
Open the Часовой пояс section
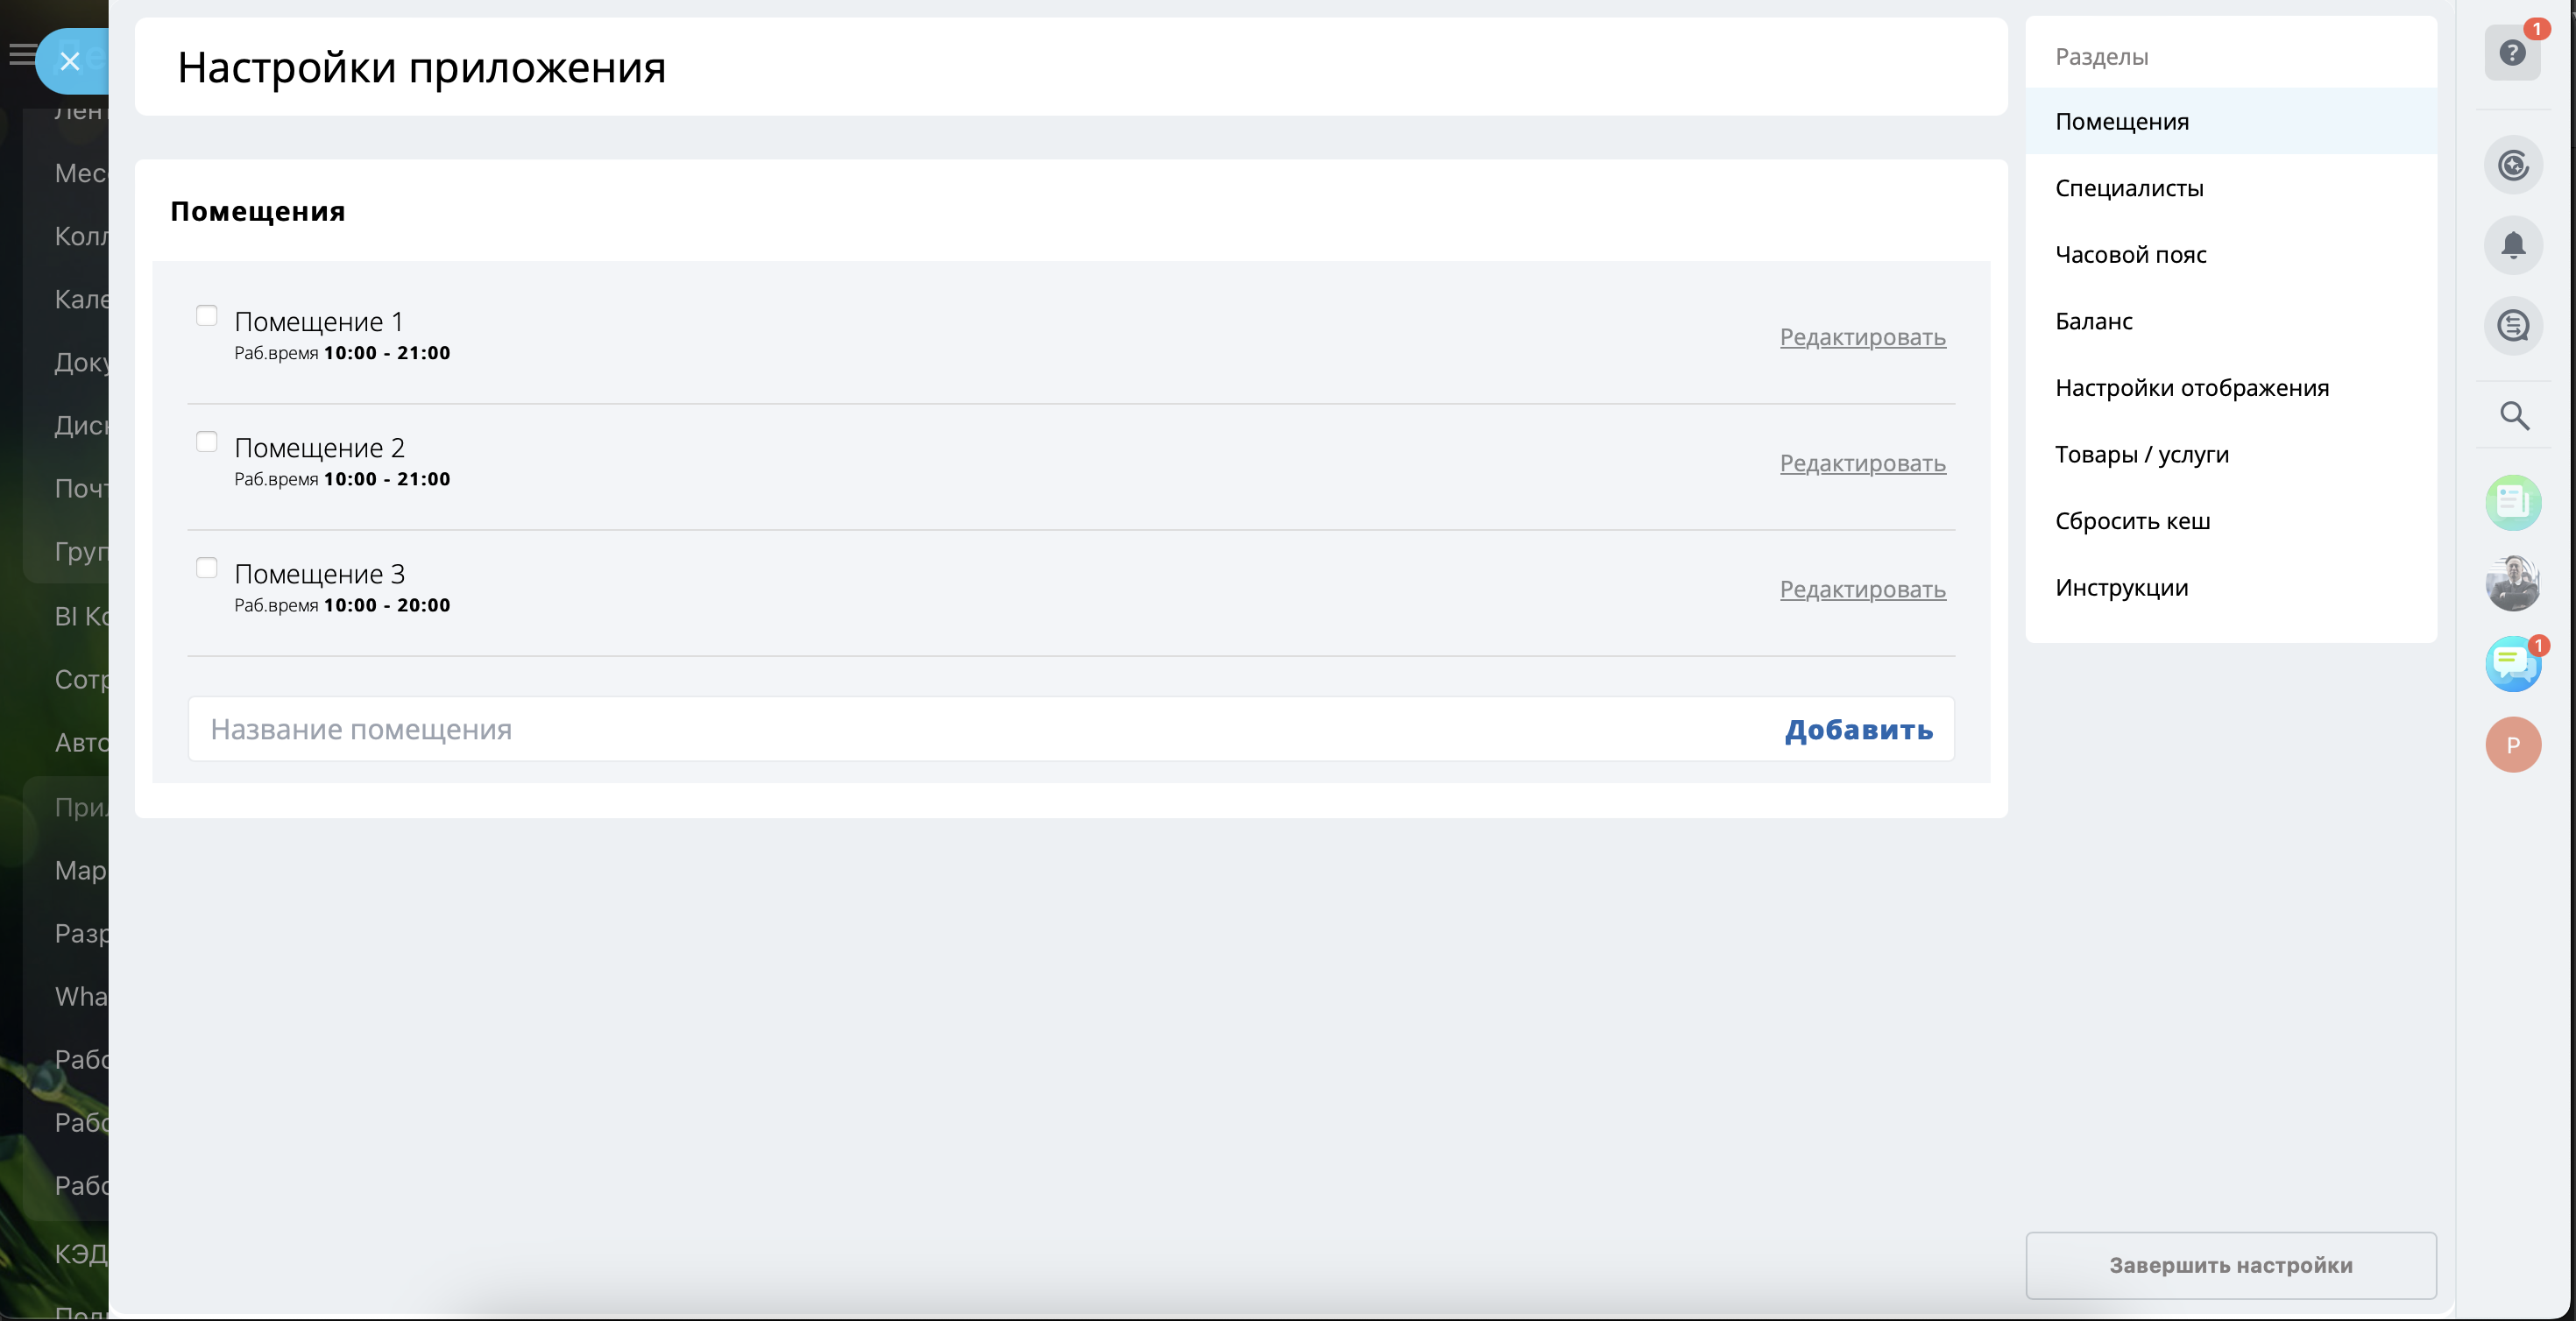2130,255
